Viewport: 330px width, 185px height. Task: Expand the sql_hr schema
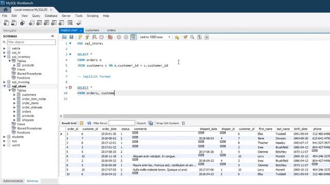[5, 52]
